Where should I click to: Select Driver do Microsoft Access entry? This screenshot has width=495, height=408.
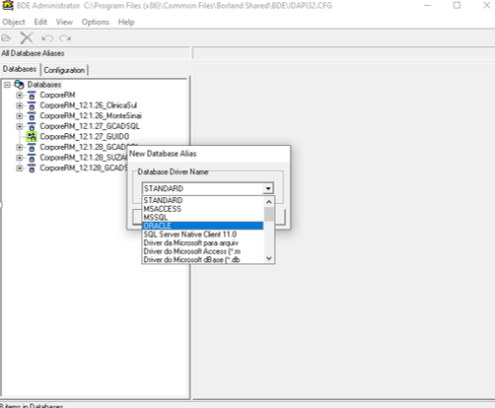(x=203, y=251)
